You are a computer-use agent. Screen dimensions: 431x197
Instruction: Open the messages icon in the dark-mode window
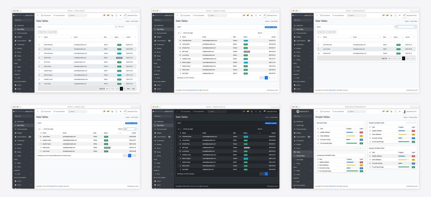coord(244,111)
